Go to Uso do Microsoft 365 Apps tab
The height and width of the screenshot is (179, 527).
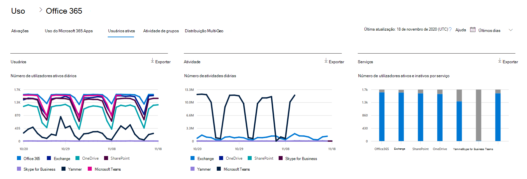69,31
